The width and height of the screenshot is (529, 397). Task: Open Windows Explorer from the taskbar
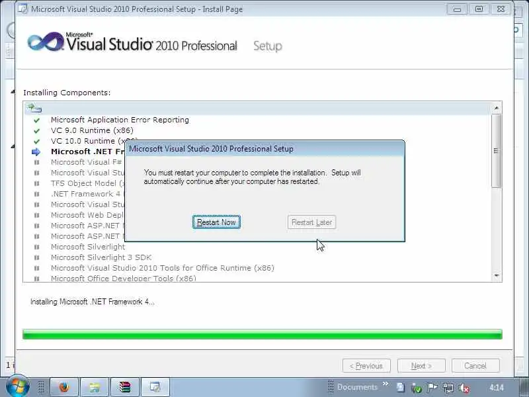(x=95, y=387)
